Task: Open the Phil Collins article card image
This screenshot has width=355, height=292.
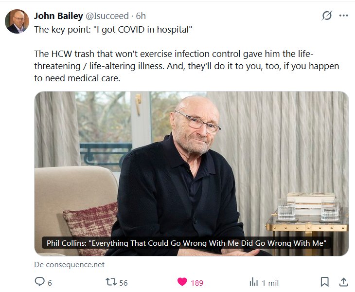Action: (x=192, y=174)
